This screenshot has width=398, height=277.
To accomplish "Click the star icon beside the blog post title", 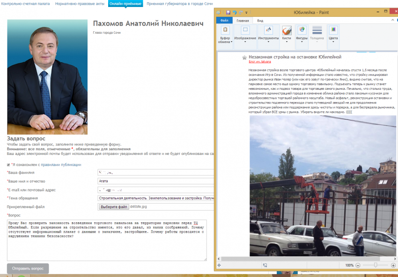I will pos(244,57).
